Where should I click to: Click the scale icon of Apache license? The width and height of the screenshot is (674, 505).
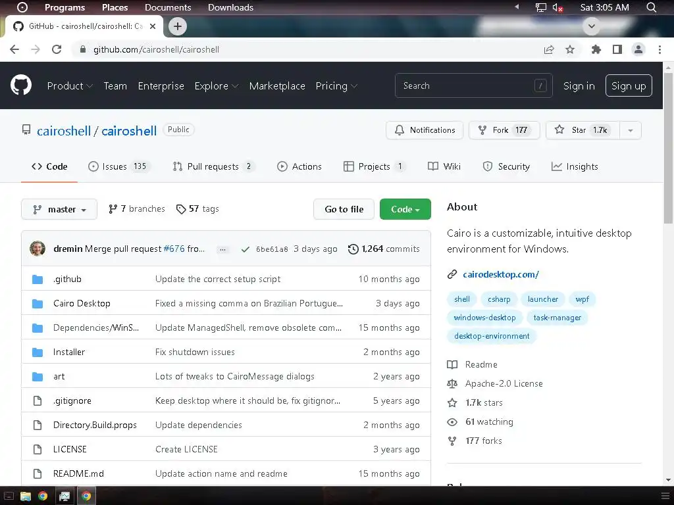452,383
